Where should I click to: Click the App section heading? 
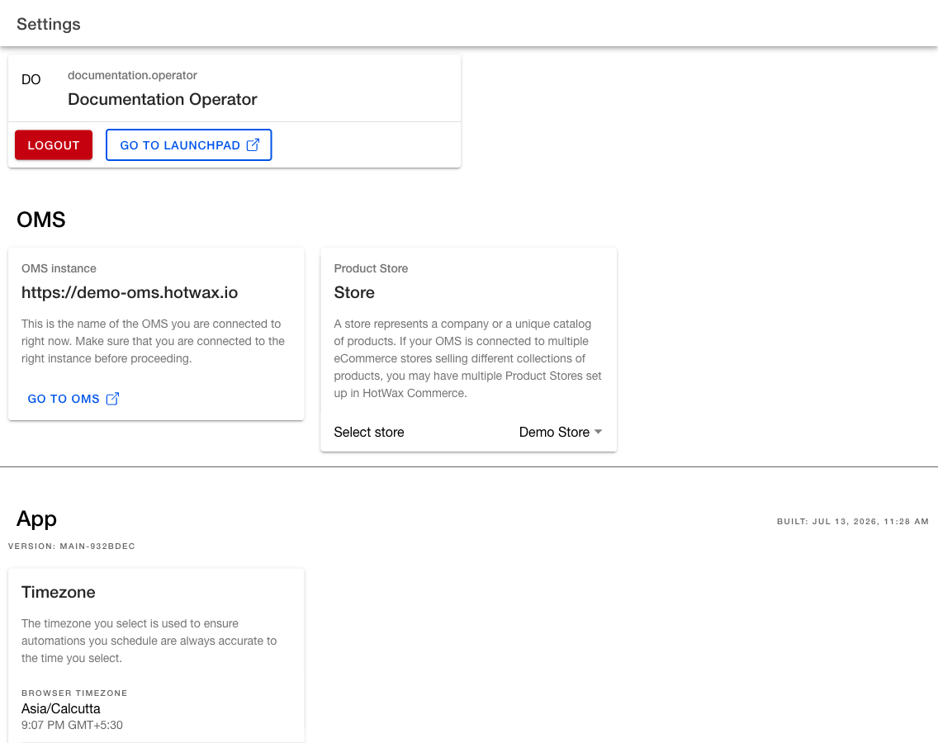[36, 518]
